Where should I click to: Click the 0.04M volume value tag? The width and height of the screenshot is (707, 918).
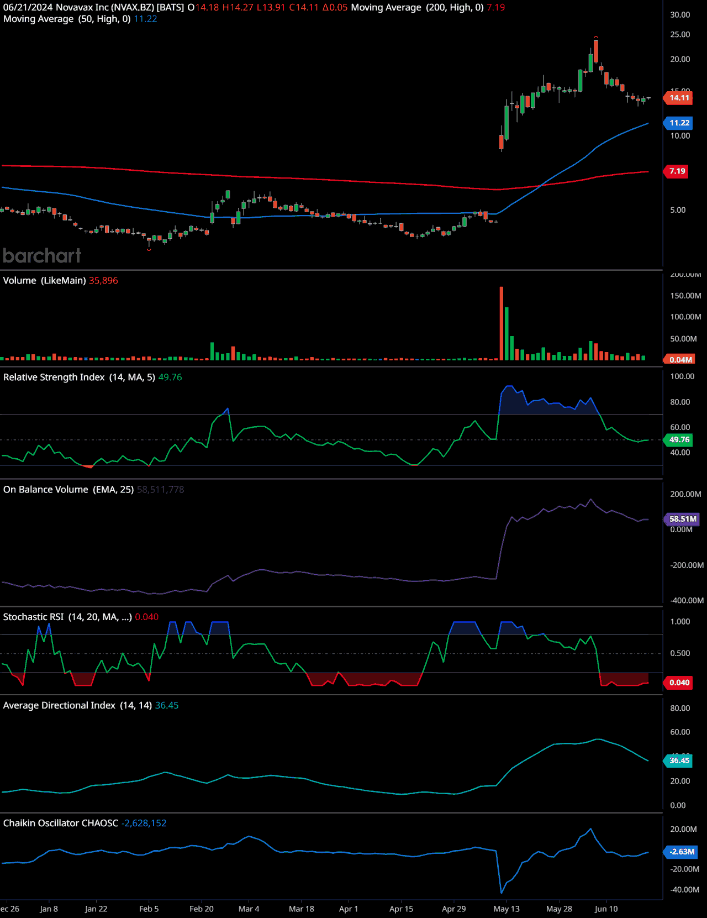pos(680,360)
